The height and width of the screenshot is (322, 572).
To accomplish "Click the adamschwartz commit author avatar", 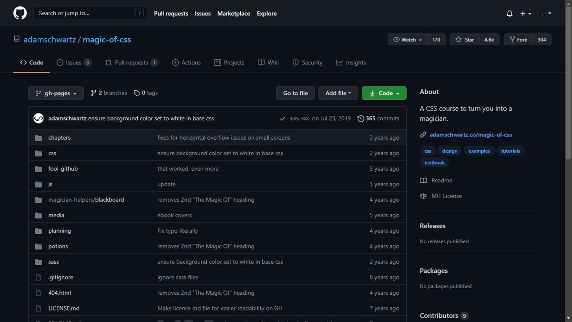I will [39, 118].
